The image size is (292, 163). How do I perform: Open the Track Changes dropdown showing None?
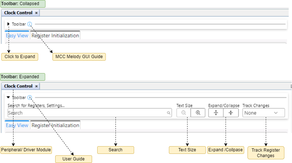[x=263, y=113]
